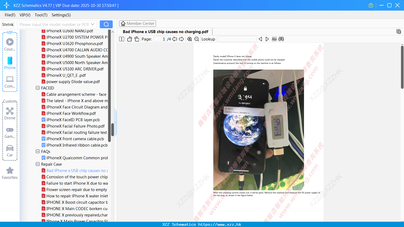Open iPhoneX U5100 ARC DRIVER.pdf
This screenshot has width=404, height=227.
[x=73, y=69]
